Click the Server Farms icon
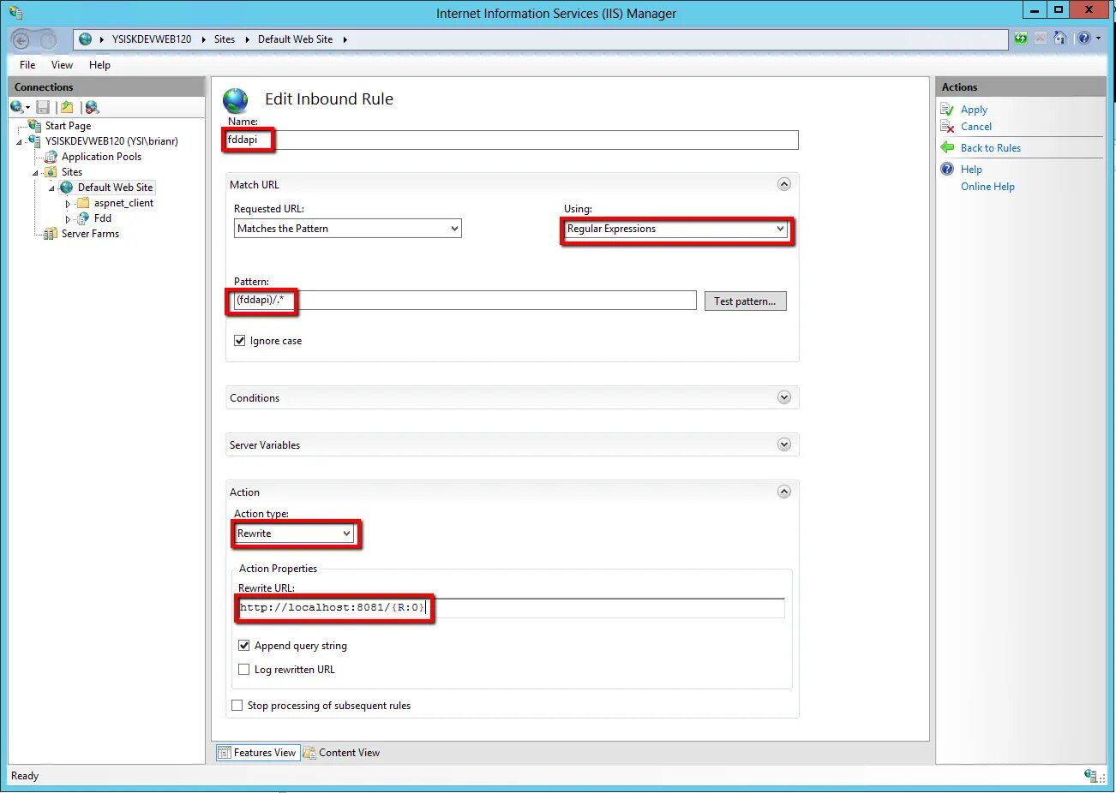Viewport: 1116px width, 793px height. [51, 234]
